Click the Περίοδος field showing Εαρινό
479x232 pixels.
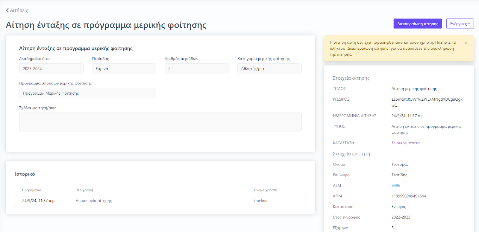pos(124,69)
